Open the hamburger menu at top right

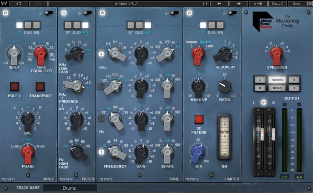(310, 4)
